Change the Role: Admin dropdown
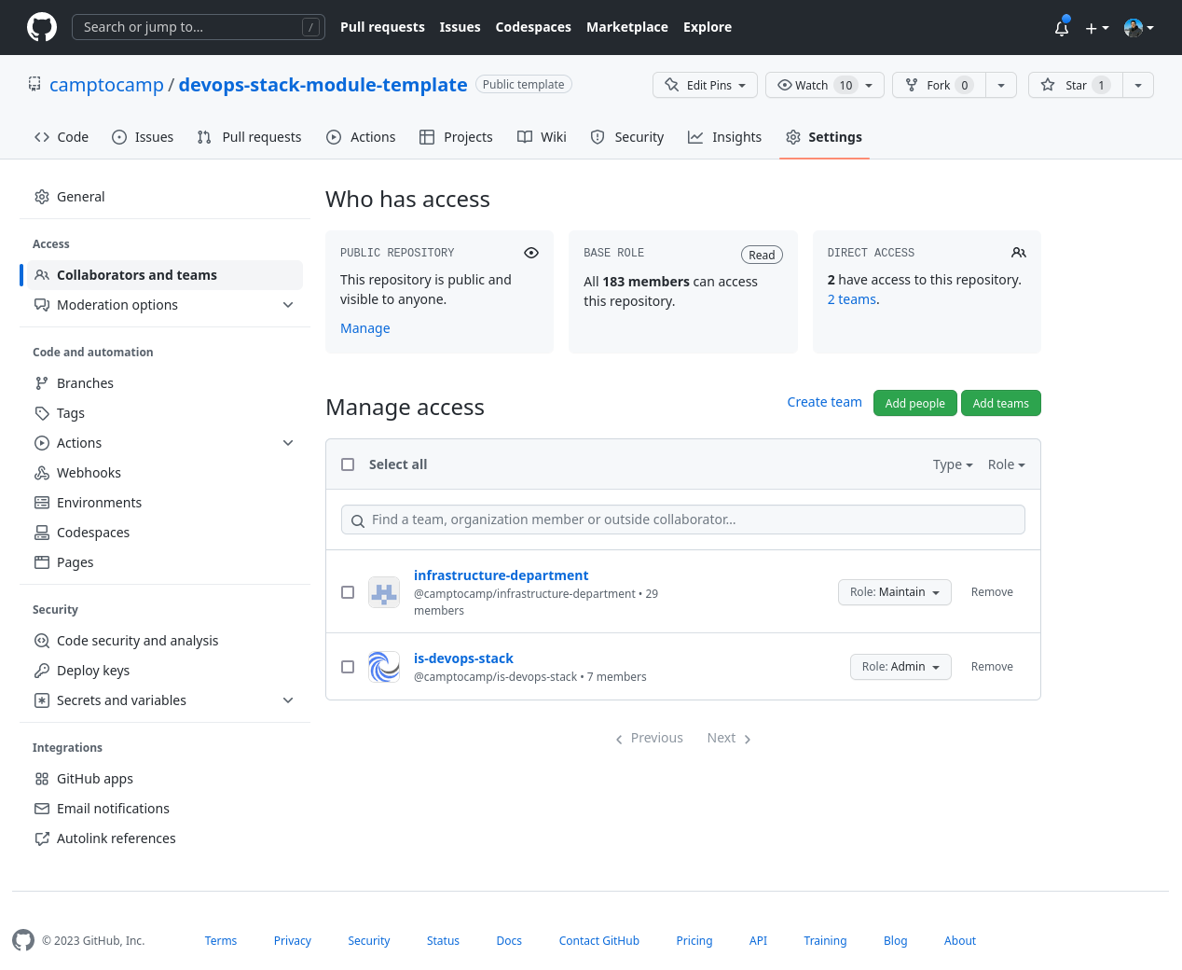This screenshot has width=1182, height=970. [x=900, y=667]
